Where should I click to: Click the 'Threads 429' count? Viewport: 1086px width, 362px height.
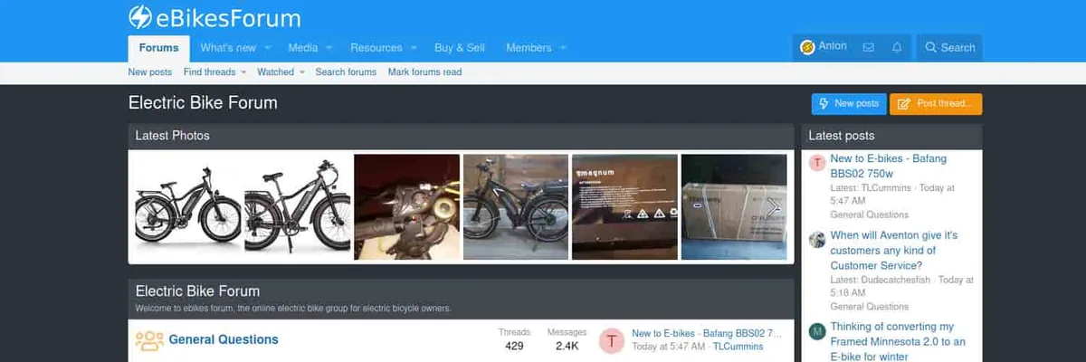514,339
